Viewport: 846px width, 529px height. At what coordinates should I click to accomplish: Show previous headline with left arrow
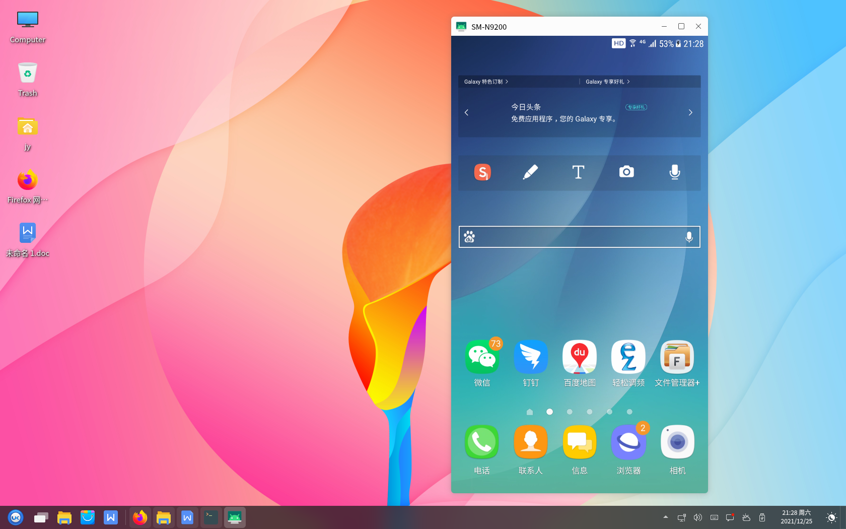pos(466,112)
